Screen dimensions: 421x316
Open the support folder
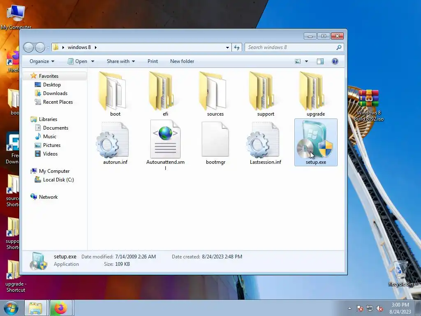pyautogui.click(x=266, y=93)
